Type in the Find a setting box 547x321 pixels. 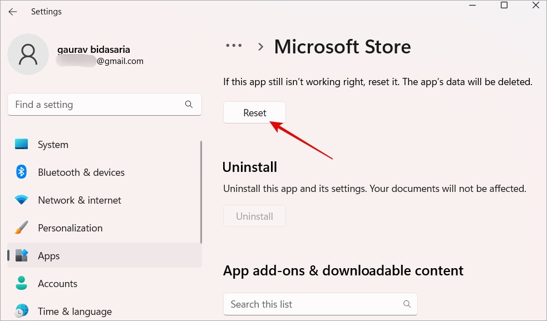click(95, 105)
